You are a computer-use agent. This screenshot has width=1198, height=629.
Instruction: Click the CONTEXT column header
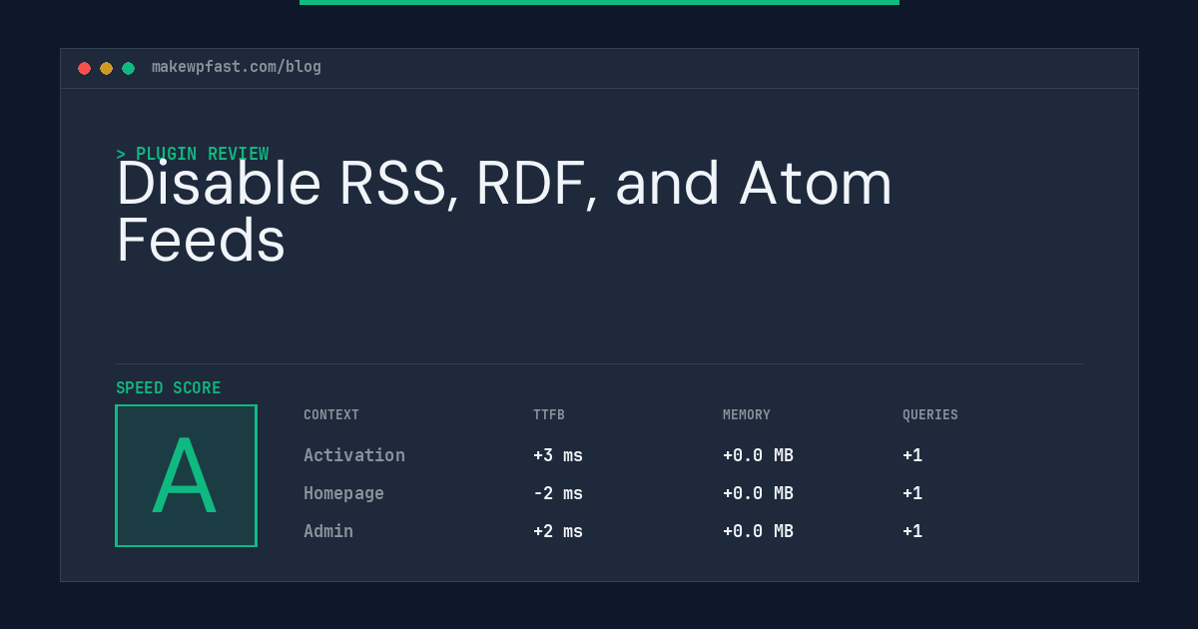331,415
